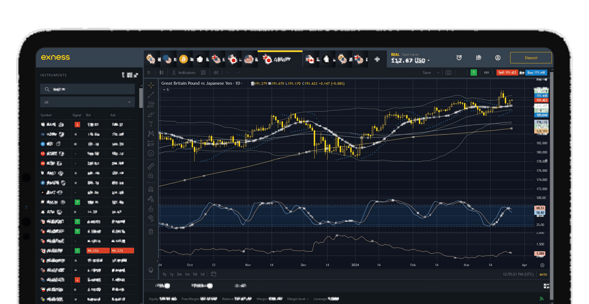Toggle auto price scale

click(543, 274)
